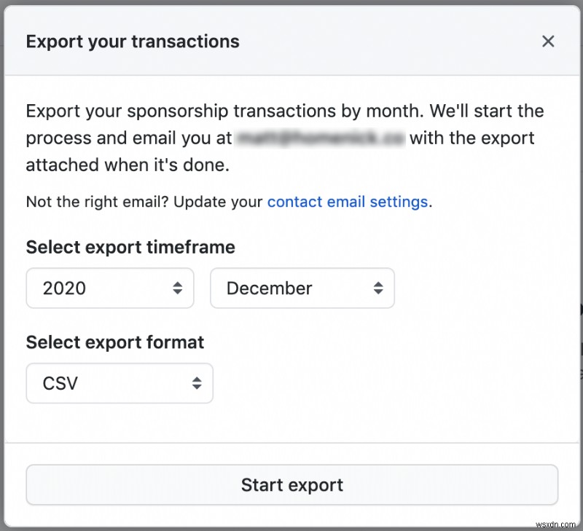
Task: Open the year selection dropdown
Action: [109, 288]
